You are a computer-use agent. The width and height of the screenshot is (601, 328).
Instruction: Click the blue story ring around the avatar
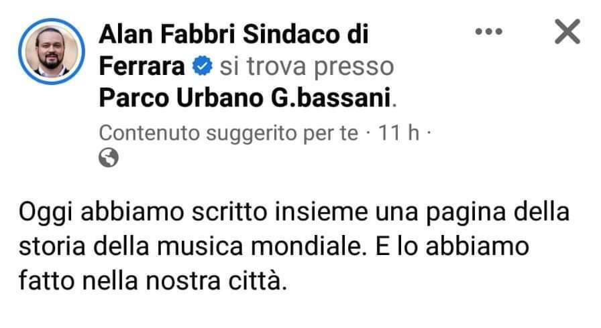pyautogui.click(x=52, y=52)
